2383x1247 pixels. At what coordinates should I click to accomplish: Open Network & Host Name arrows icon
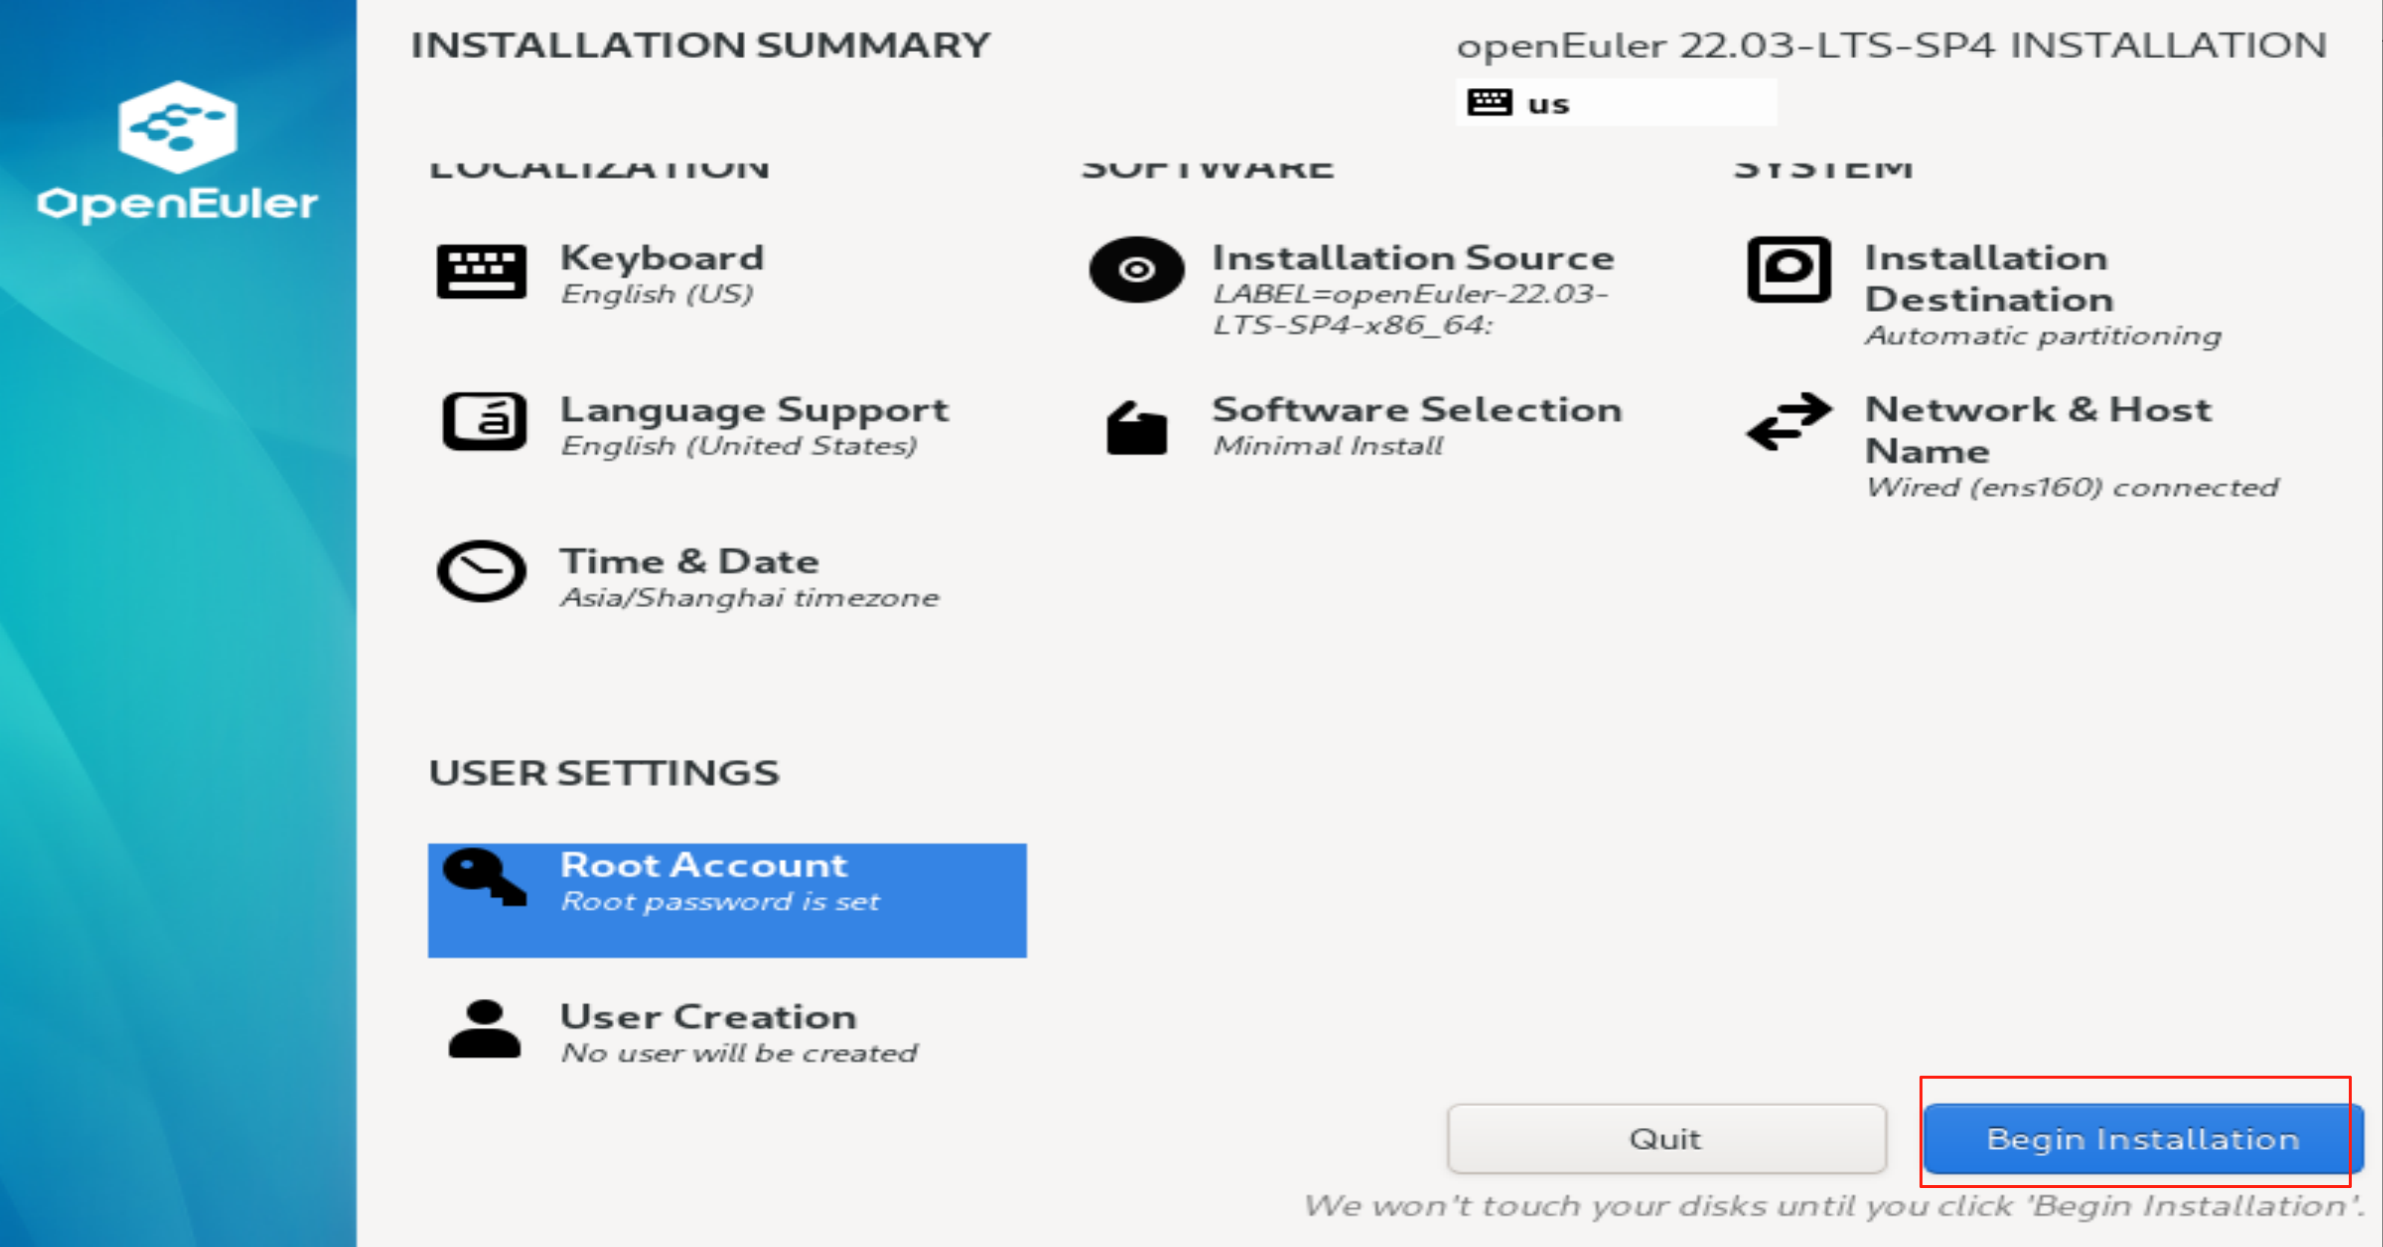[x=1787, y=425]
